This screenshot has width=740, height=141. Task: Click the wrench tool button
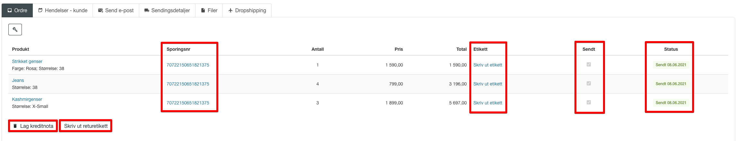pos(15,30)
